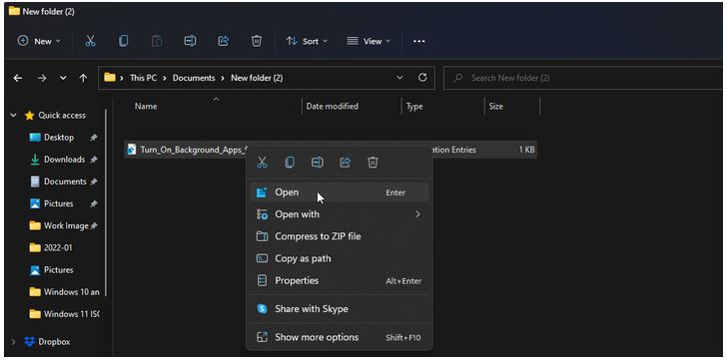Expand the Open with submenu arrow

(417, 214)
